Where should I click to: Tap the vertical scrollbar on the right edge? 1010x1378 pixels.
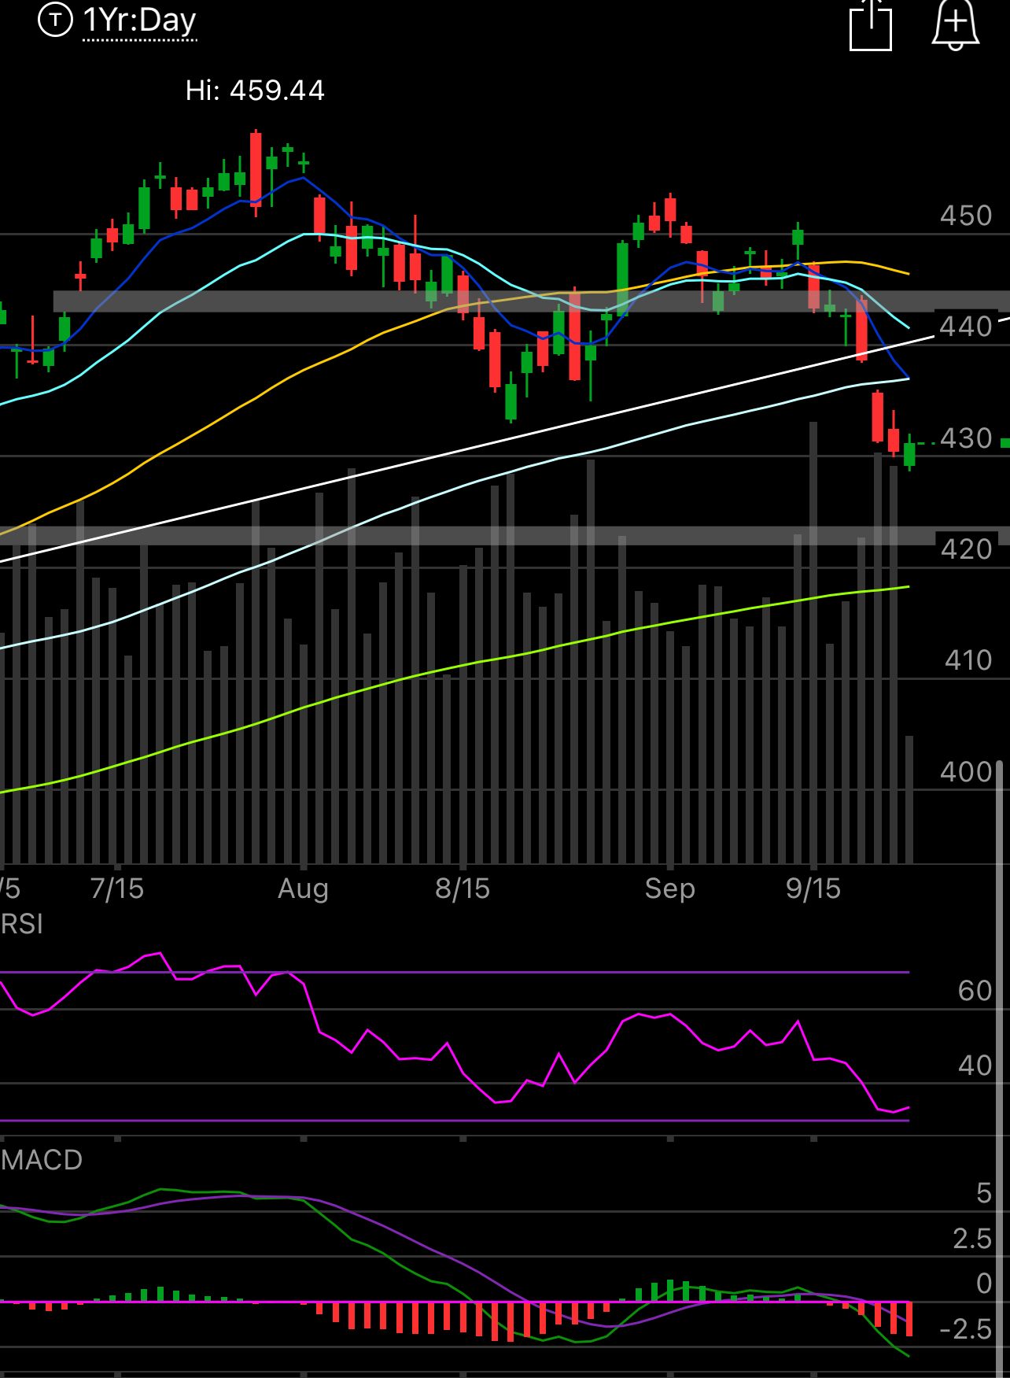[1000, 1069]
